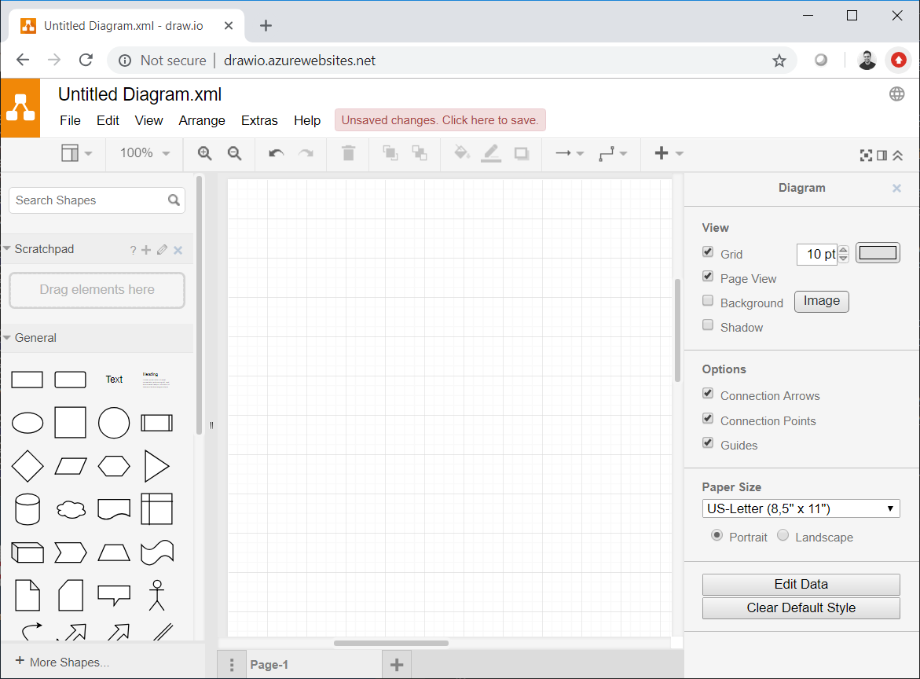920x679 pixels.
Task: Click the delete trash icon
Action: tap(349, 153)
